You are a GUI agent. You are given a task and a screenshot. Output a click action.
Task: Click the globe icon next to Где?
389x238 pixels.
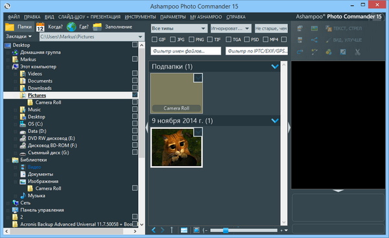click(x=71, y=27)
